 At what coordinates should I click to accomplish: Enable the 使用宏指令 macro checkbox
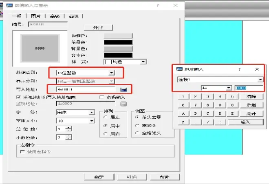coord(22,151)
